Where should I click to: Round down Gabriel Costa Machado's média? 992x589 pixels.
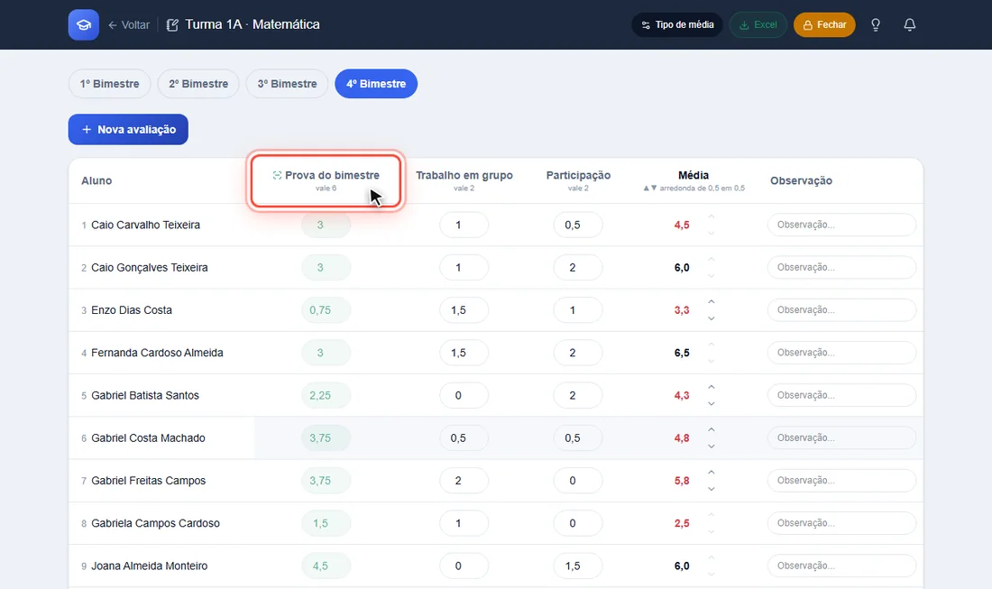[712, 446]
